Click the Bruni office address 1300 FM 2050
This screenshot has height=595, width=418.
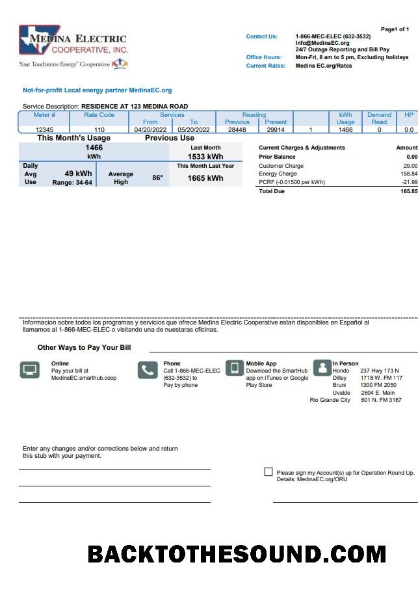[378, 385]
